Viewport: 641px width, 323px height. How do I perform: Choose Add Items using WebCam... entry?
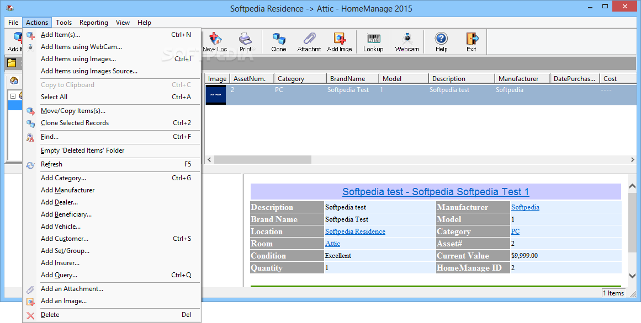coord(112,47)
